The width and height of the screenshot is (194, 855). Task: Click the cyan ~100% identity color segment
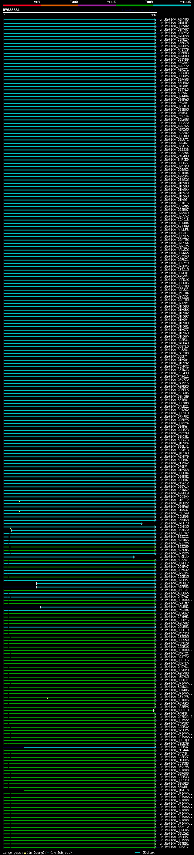tap(172, 5)
